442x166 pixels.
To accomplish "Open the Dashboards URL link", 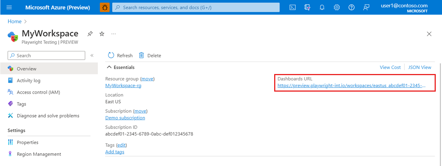I will (x=351, y=85).
